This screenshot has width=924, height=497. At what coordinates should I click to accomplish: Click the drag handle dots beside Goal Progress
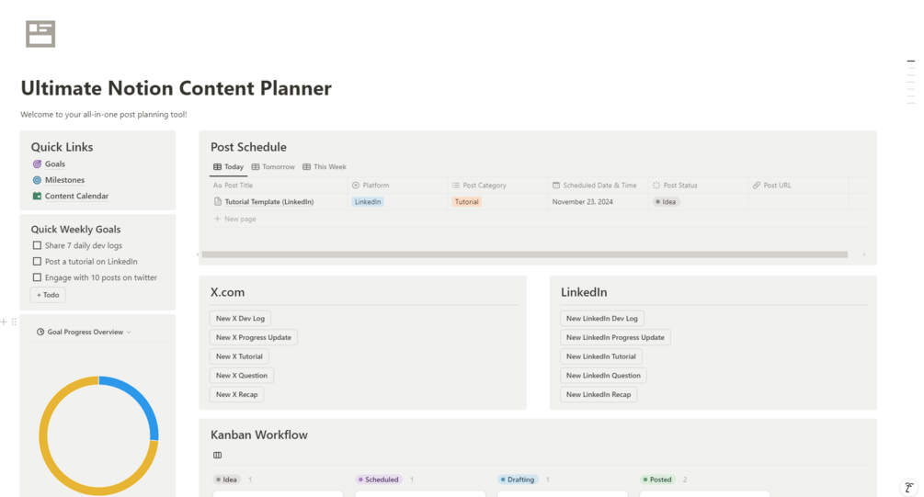tap(14, 322)
